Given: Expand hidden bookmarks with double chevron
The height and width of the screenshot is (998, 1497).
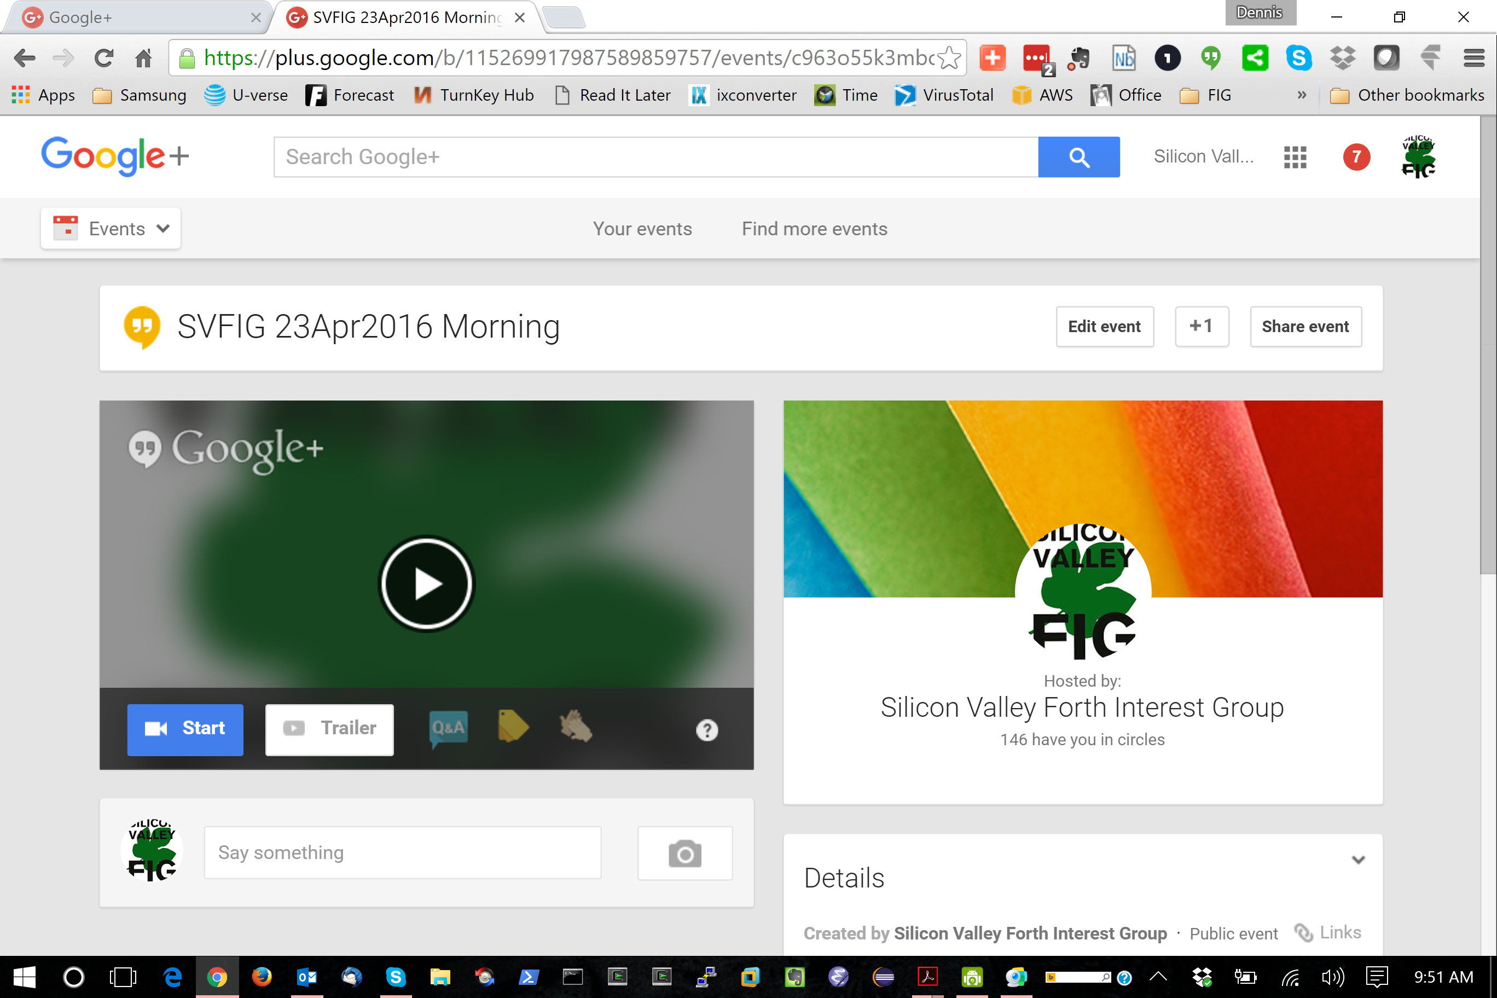Looking at the screenshot, I should point(1302,95).
